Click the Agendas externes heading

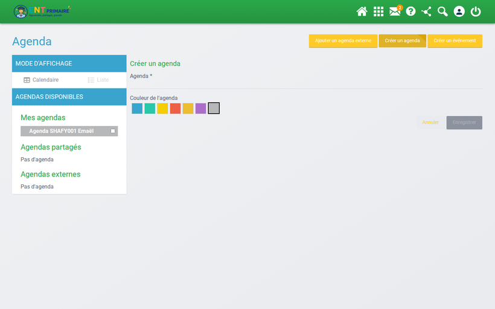[x=51, y=174]
